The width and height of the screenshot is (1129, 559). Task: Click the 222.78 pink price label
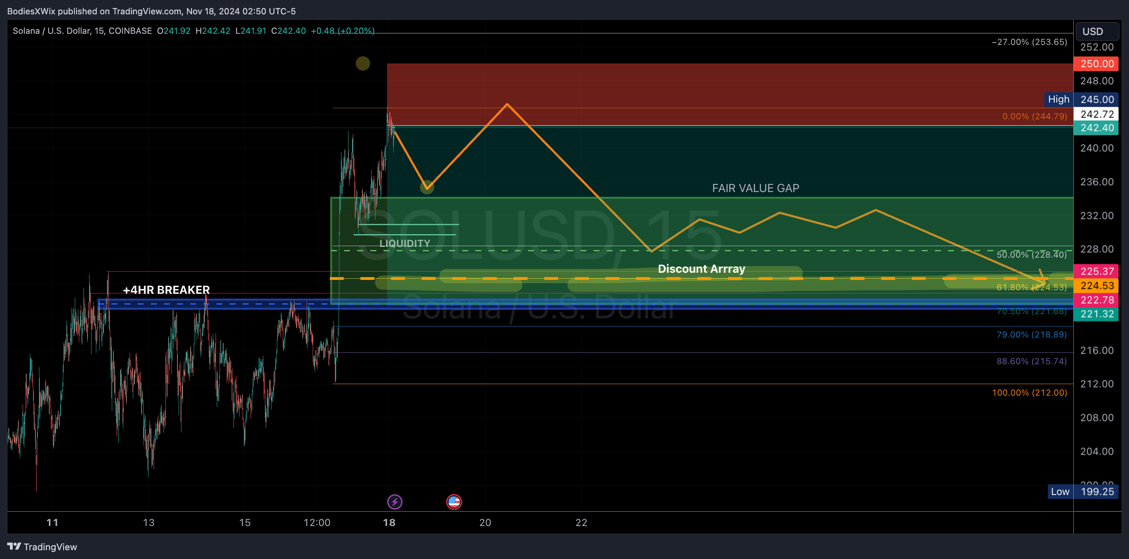(x=1096, y=300)
